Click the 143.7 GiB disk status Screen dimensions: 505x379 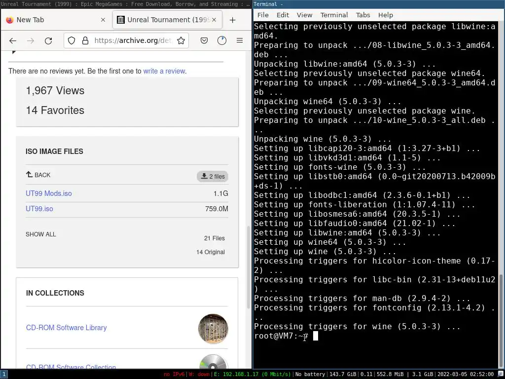[343, 374]
